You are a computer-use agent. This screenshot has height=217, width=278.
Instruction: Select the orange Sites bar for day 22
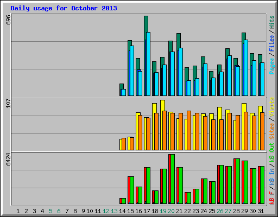(x=189, y=130)
